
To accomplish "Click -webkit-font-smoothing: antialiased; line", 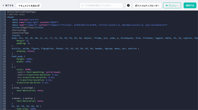I will pos(39,72).
